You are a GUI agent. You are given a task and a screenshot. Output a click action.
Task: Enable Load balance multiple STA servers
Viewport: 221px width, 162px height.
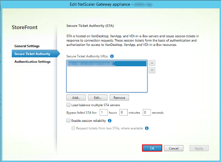[69, 105]
